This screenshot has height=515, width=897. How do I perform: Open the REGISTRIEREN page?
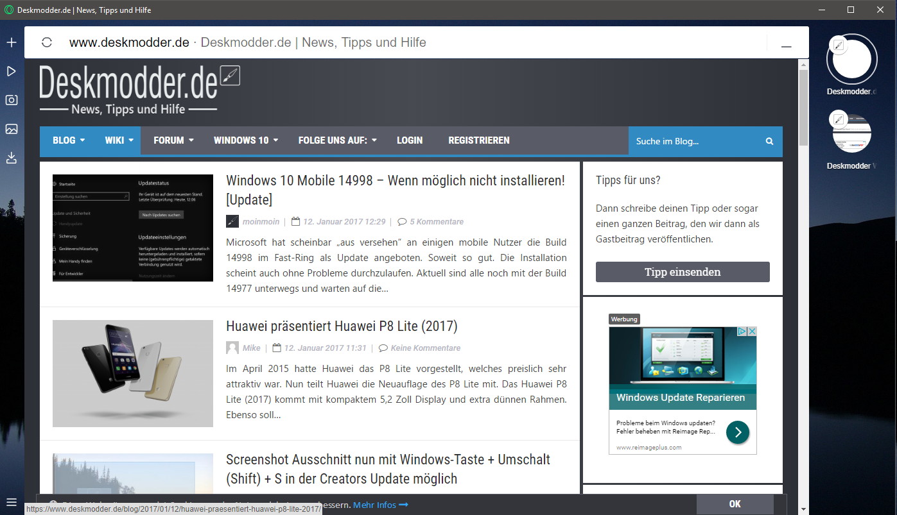[x=479, y=140]
